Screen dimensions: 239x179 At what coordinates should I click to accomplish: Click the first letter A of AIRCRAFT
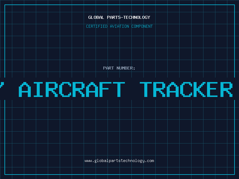click(x=25, y=89)
